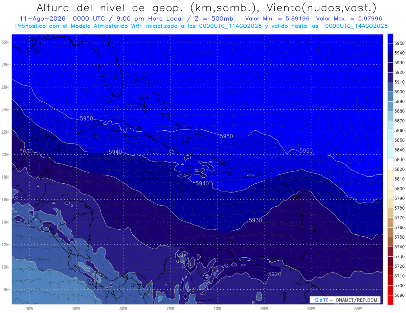Click the 5920 contour label
The image size is (406, 313).
(275, 274)
